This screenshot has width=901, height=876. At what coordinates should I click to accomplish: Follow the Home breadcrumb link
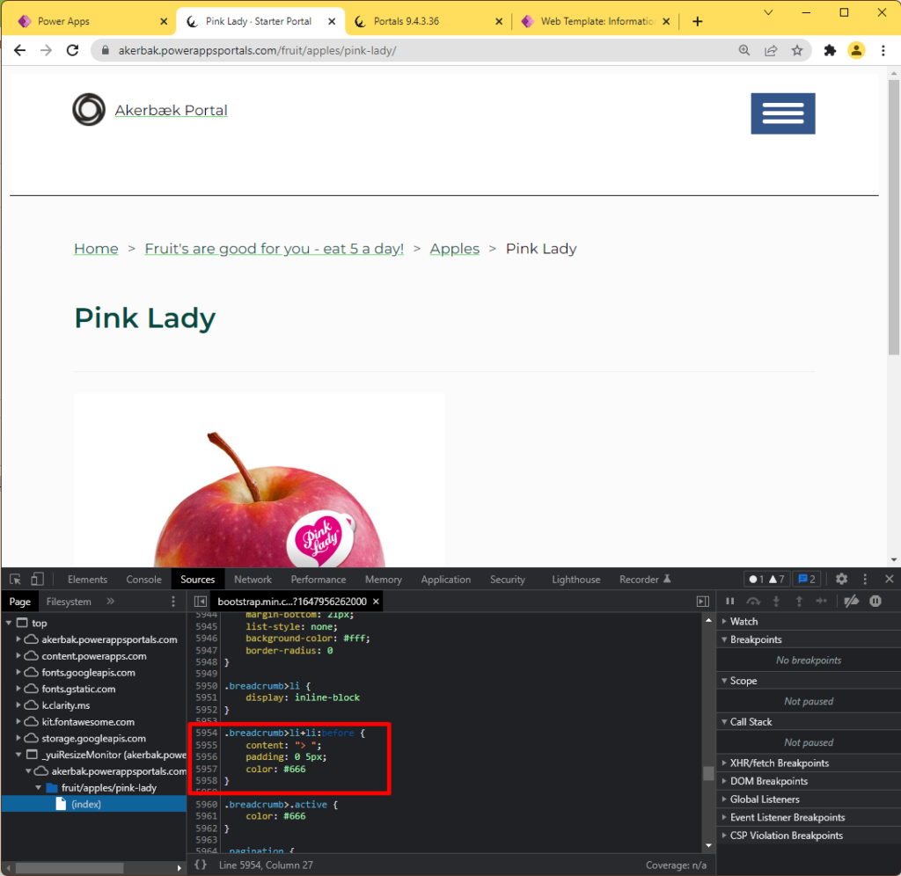pos(96,249)
